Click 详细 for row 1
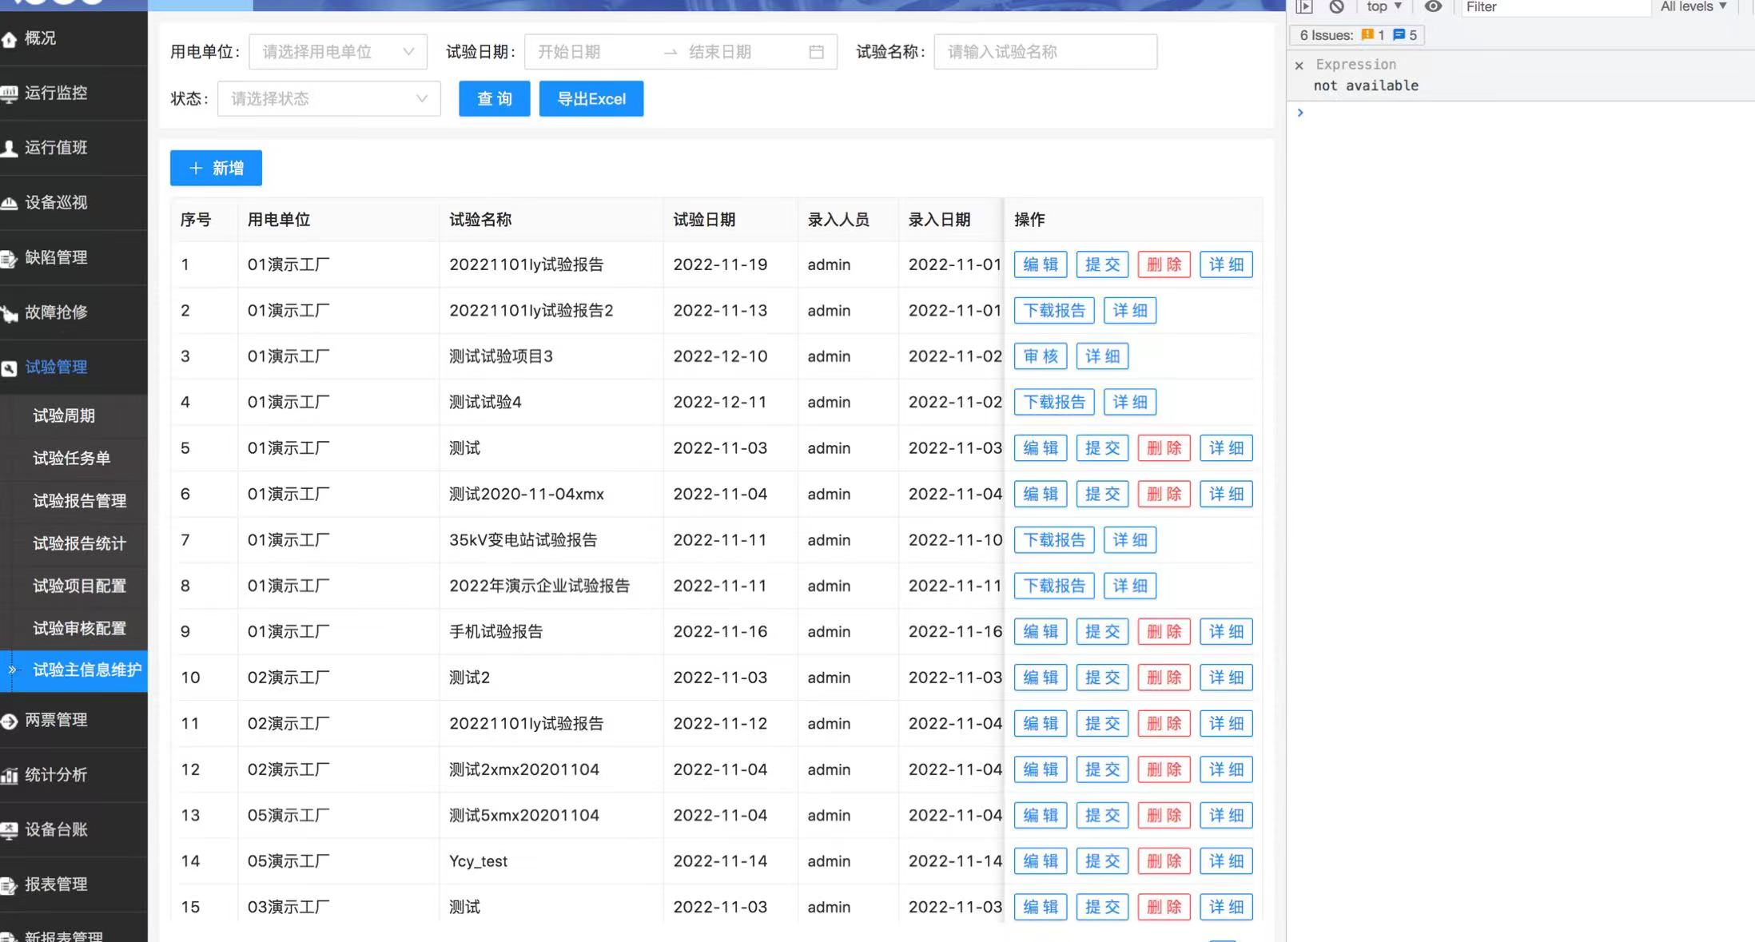This screenshot has height=942, width=1755. 1226,264
